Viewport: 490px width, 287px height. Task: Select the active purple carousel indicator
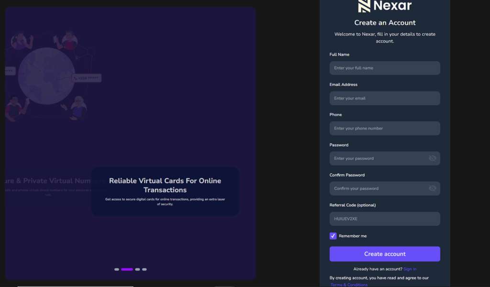(127, 269)
